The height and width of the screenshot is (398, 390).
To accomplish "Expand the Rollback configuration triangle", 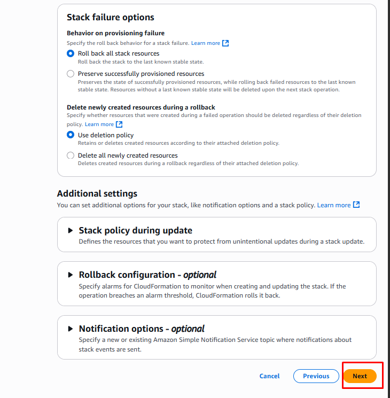I will pyautogui.click(x=70, y=275).
